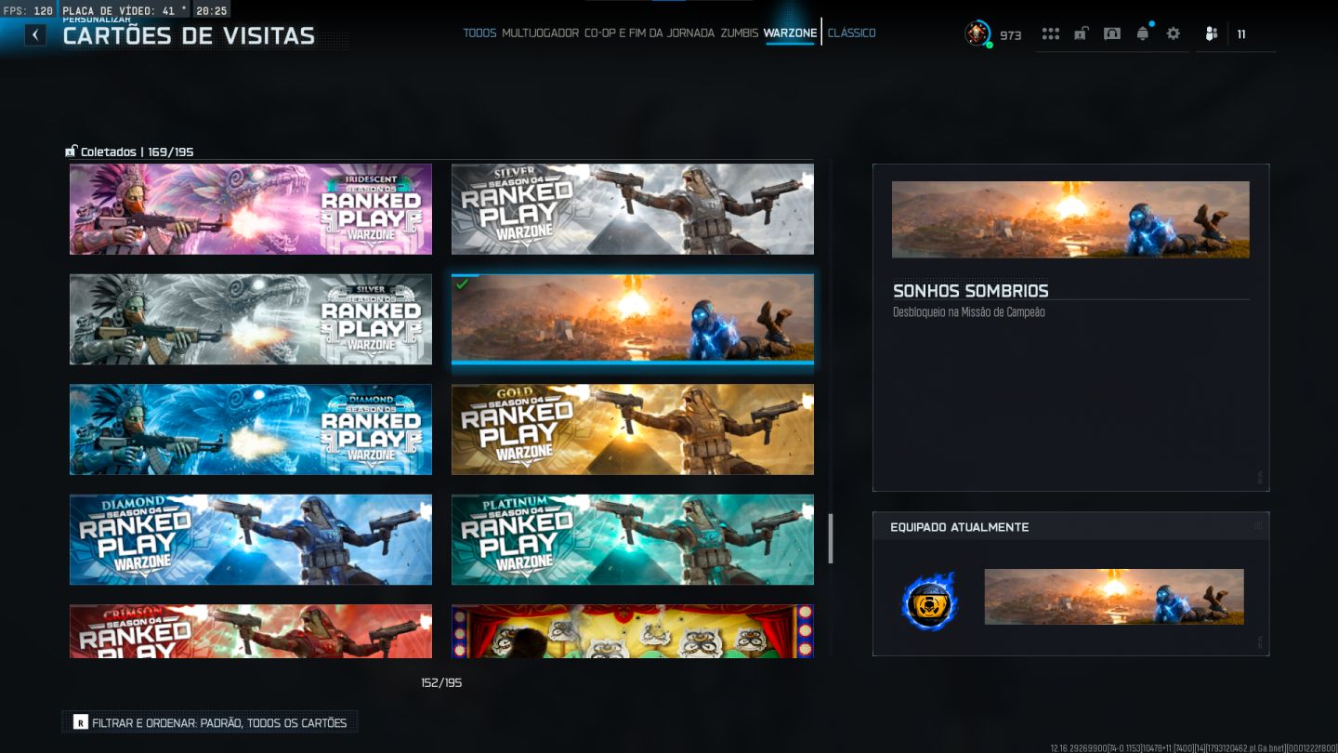Open the player rank emblem profile
1338x753 pixels.
coord(977,33)
